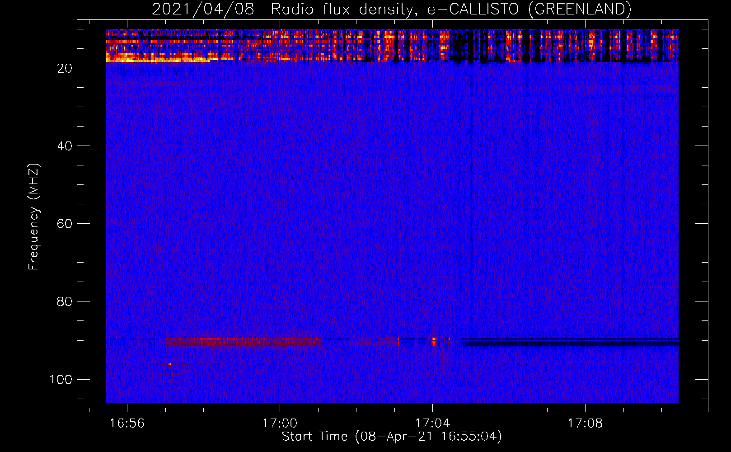Click the time tick label '17:00'
This screenshot has height=452, width=731.
coord(280,424)
